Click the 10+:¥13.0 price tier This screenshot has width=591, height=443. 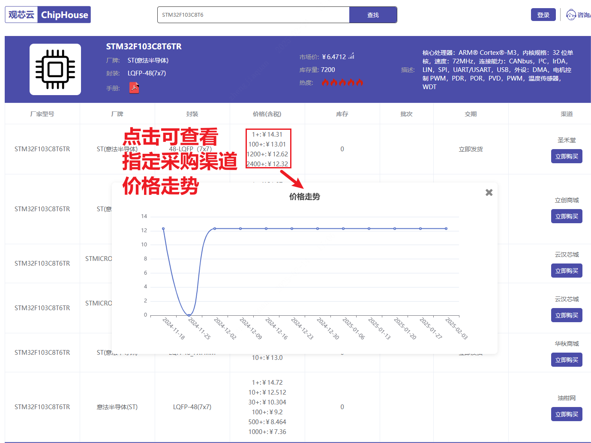[267, 358]
